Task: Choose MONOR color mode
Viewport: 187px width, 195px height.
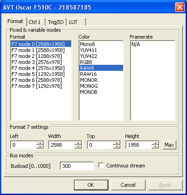Action: (x=101, y=80)
